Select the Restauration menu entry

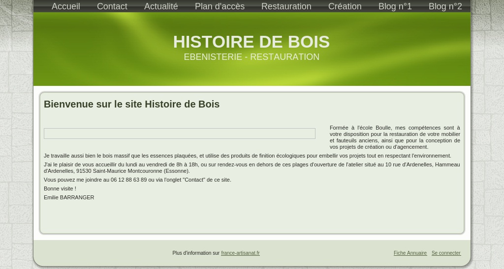pyautogui.click(x=286, y=6)
